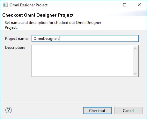
Task: Dismiss the dialog with Cancel
Action: pos(129,111)
